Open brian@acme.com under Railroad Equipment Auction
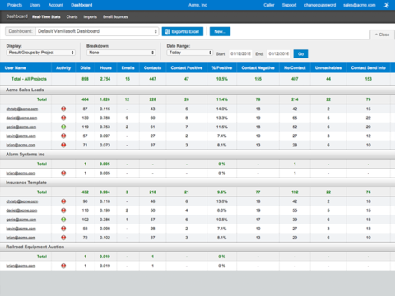 tap(21, 266)
